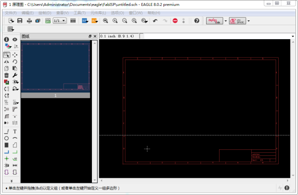Expand the Design Link dropdown arrow
This screenshot has height=195, width=298.
(x=225, y=21)
